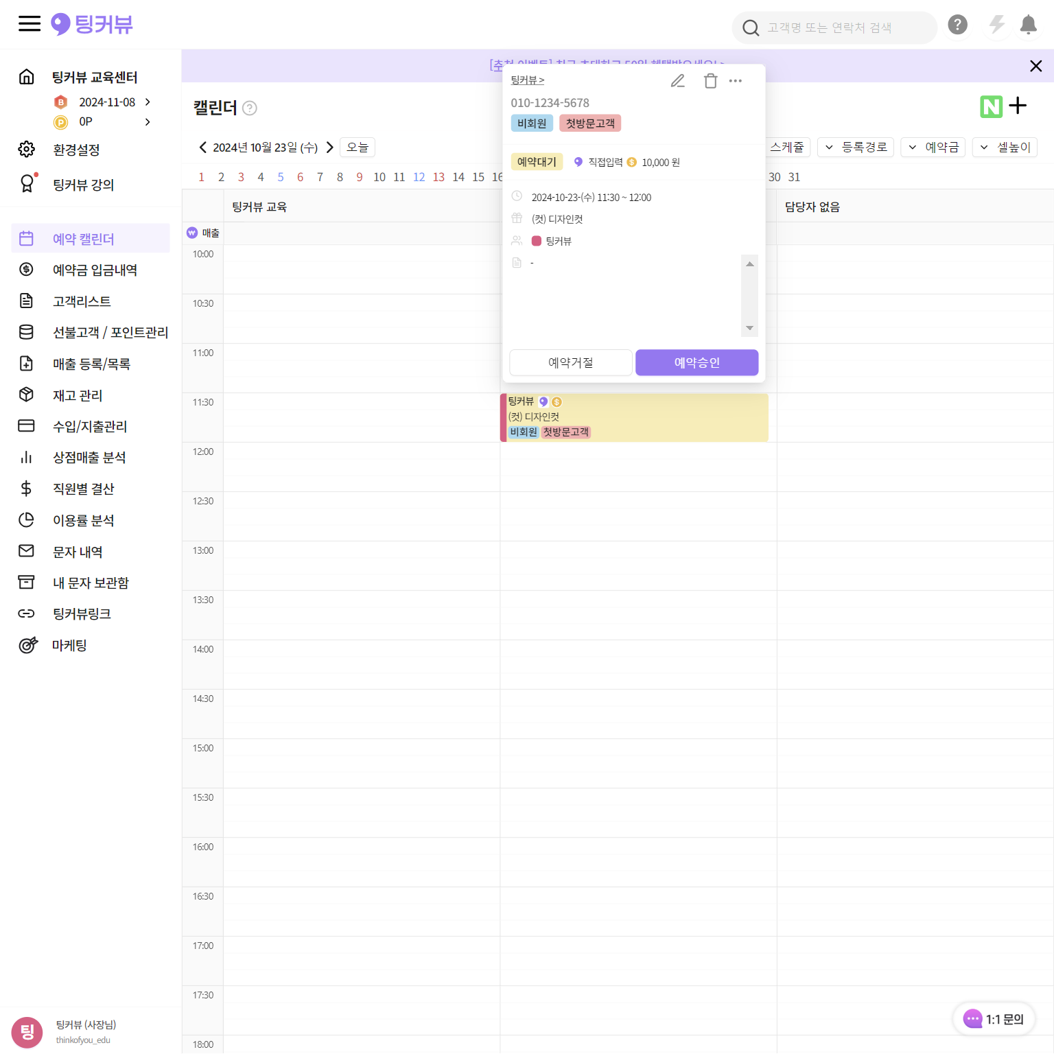Select date 31 in date strip
The image size is (1054, 1054).
point(794,177)
